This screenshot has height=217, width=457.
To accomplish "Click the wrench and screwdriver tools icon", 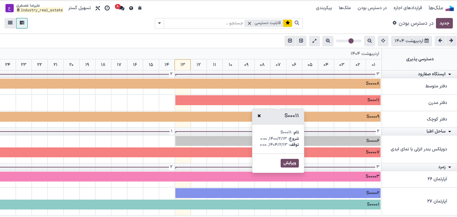I will point(98,8).
